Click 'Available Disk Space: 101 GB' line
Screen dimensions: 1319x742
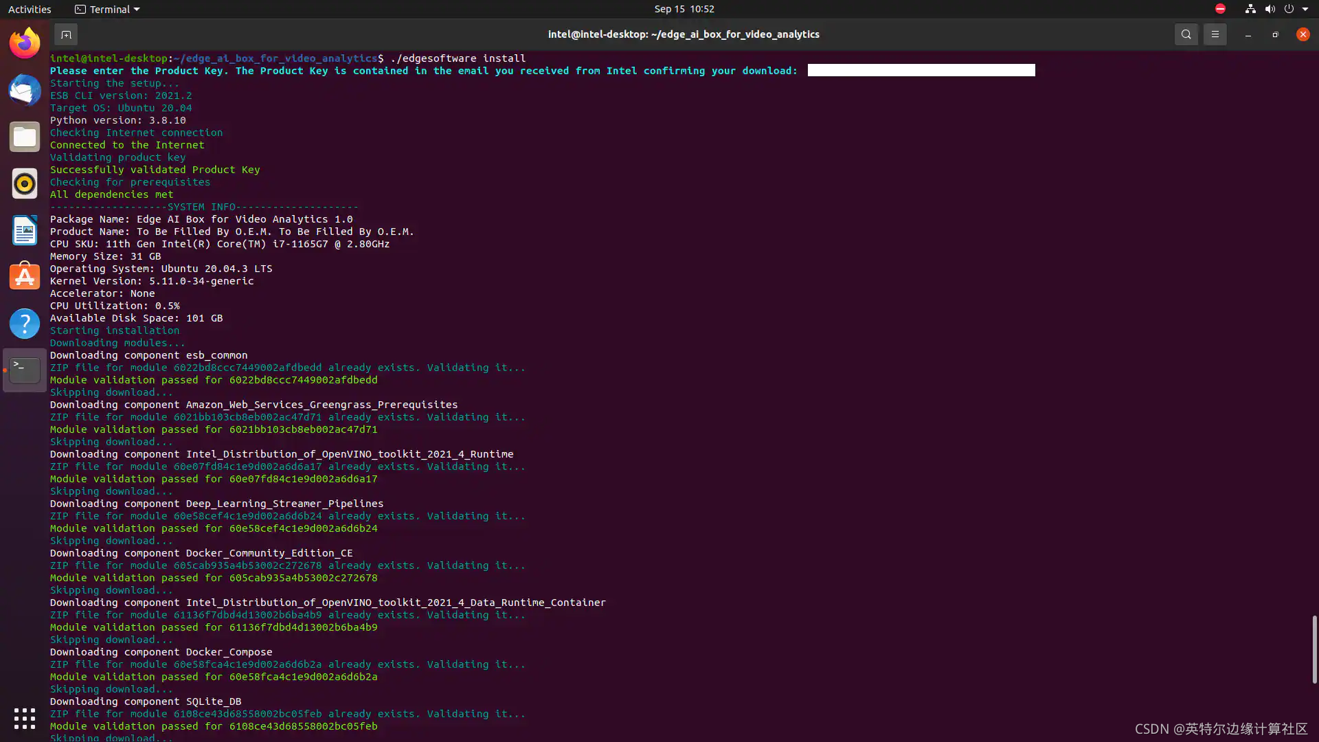tap(136, 318)
